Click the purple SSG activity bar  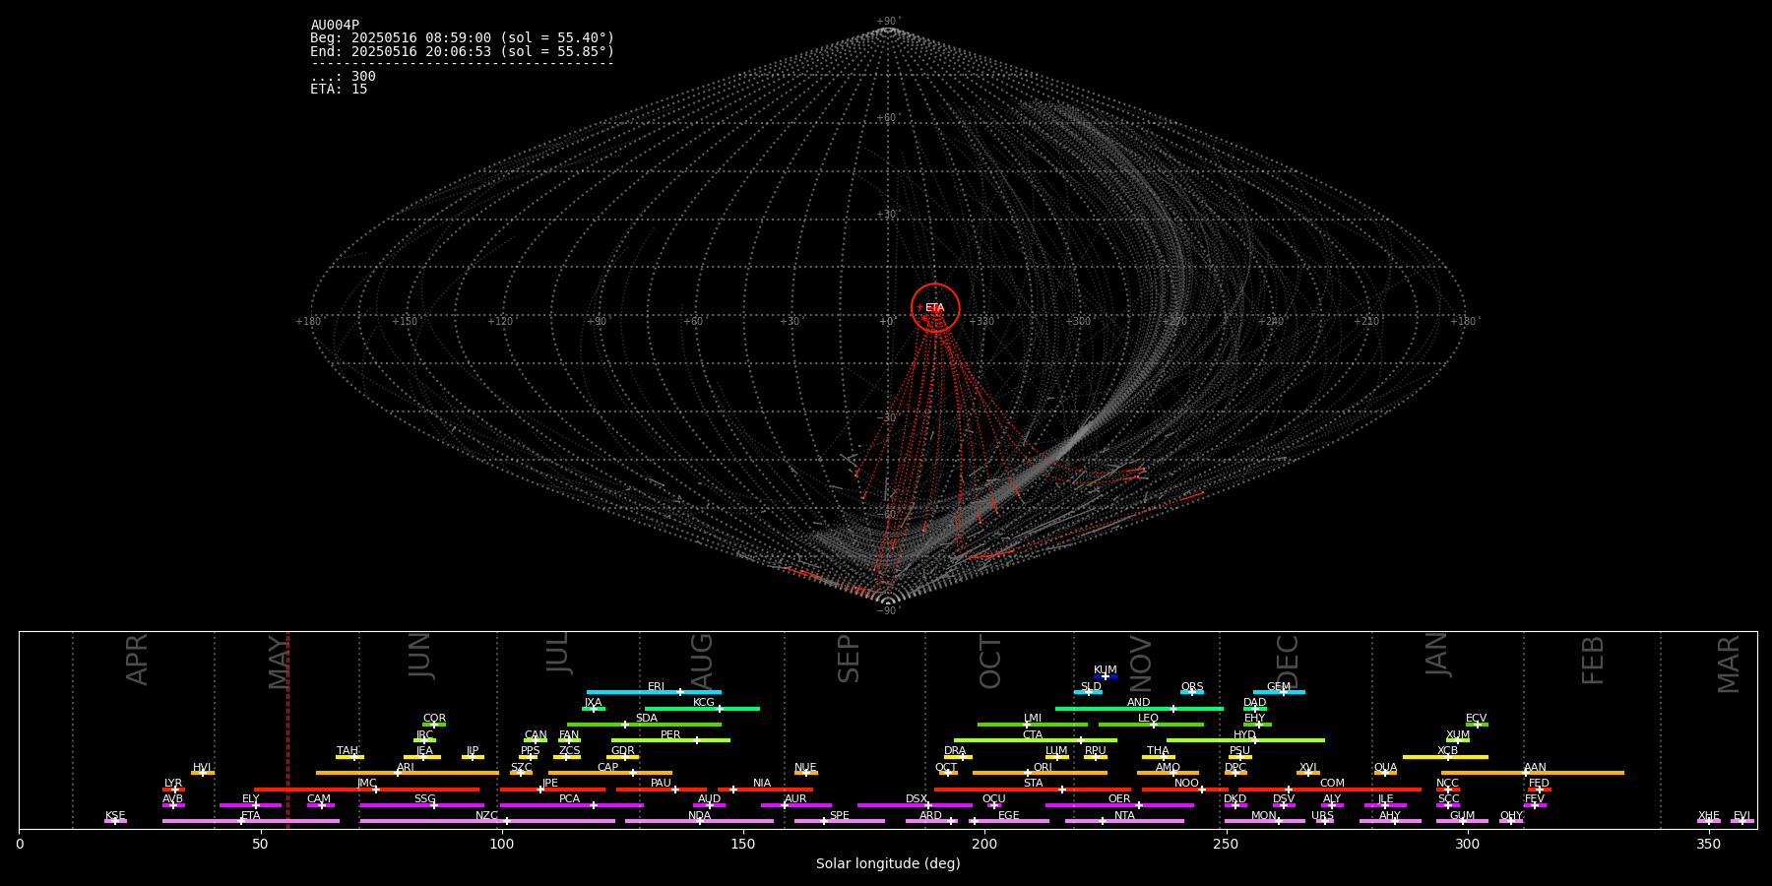(x=421, y=805)
